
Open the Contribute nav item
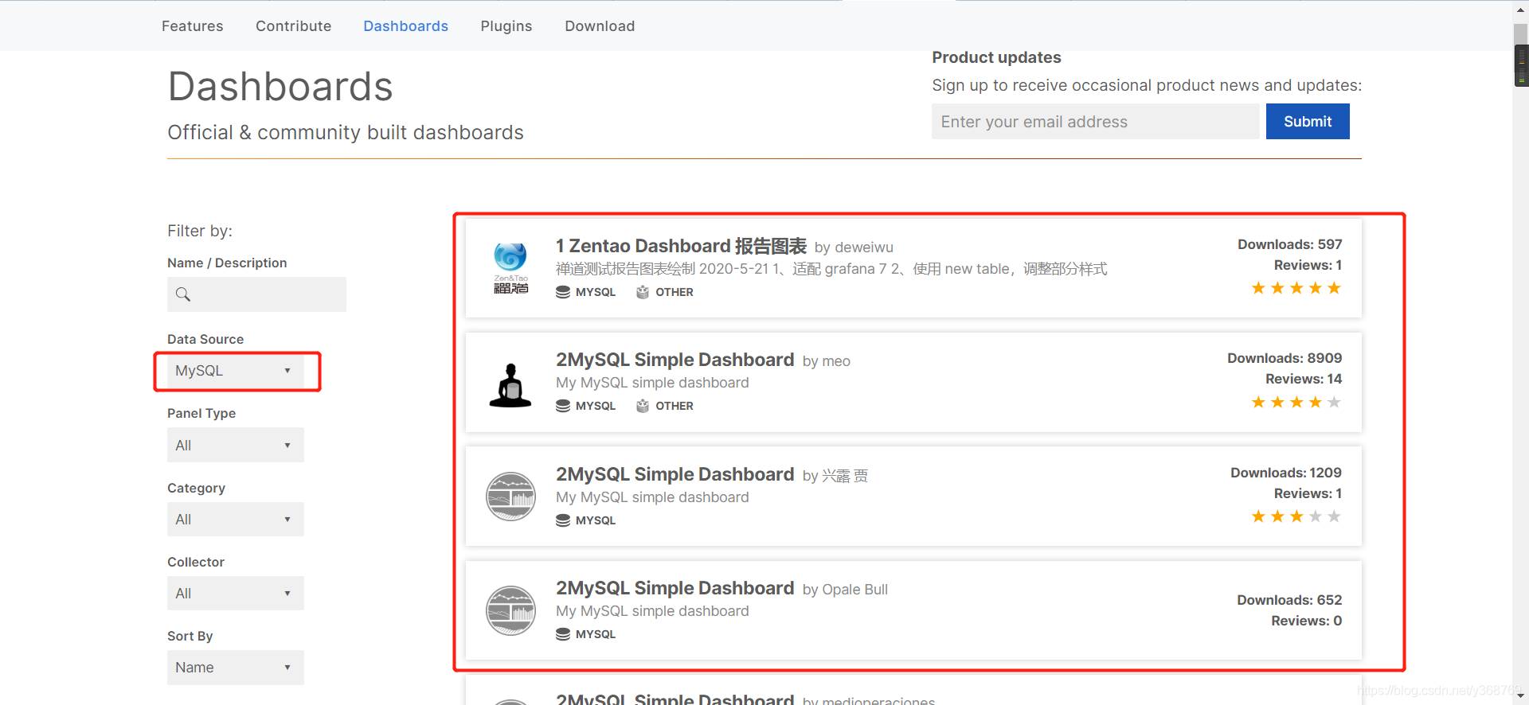click(x=293, y=26)
